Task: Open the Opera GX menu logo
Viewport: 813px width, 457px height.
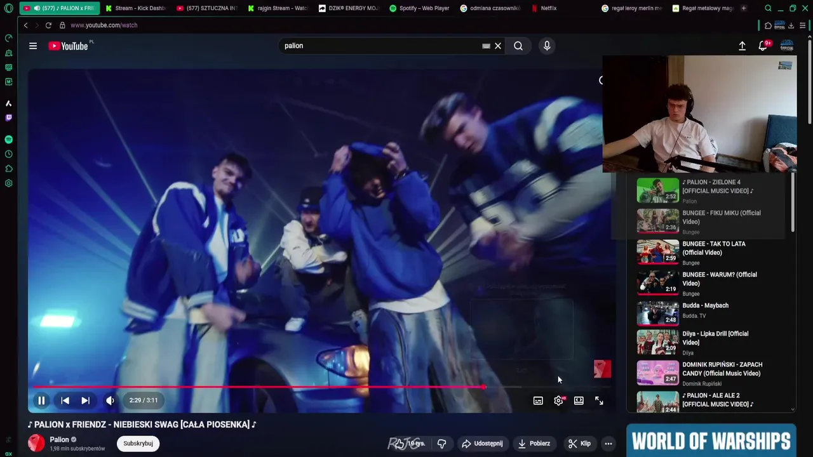Action: (x=8, y=8)
